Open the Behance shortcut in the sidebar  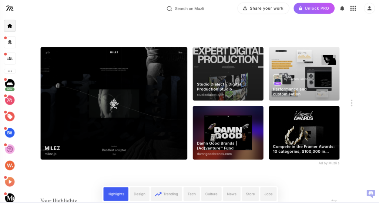10,133
